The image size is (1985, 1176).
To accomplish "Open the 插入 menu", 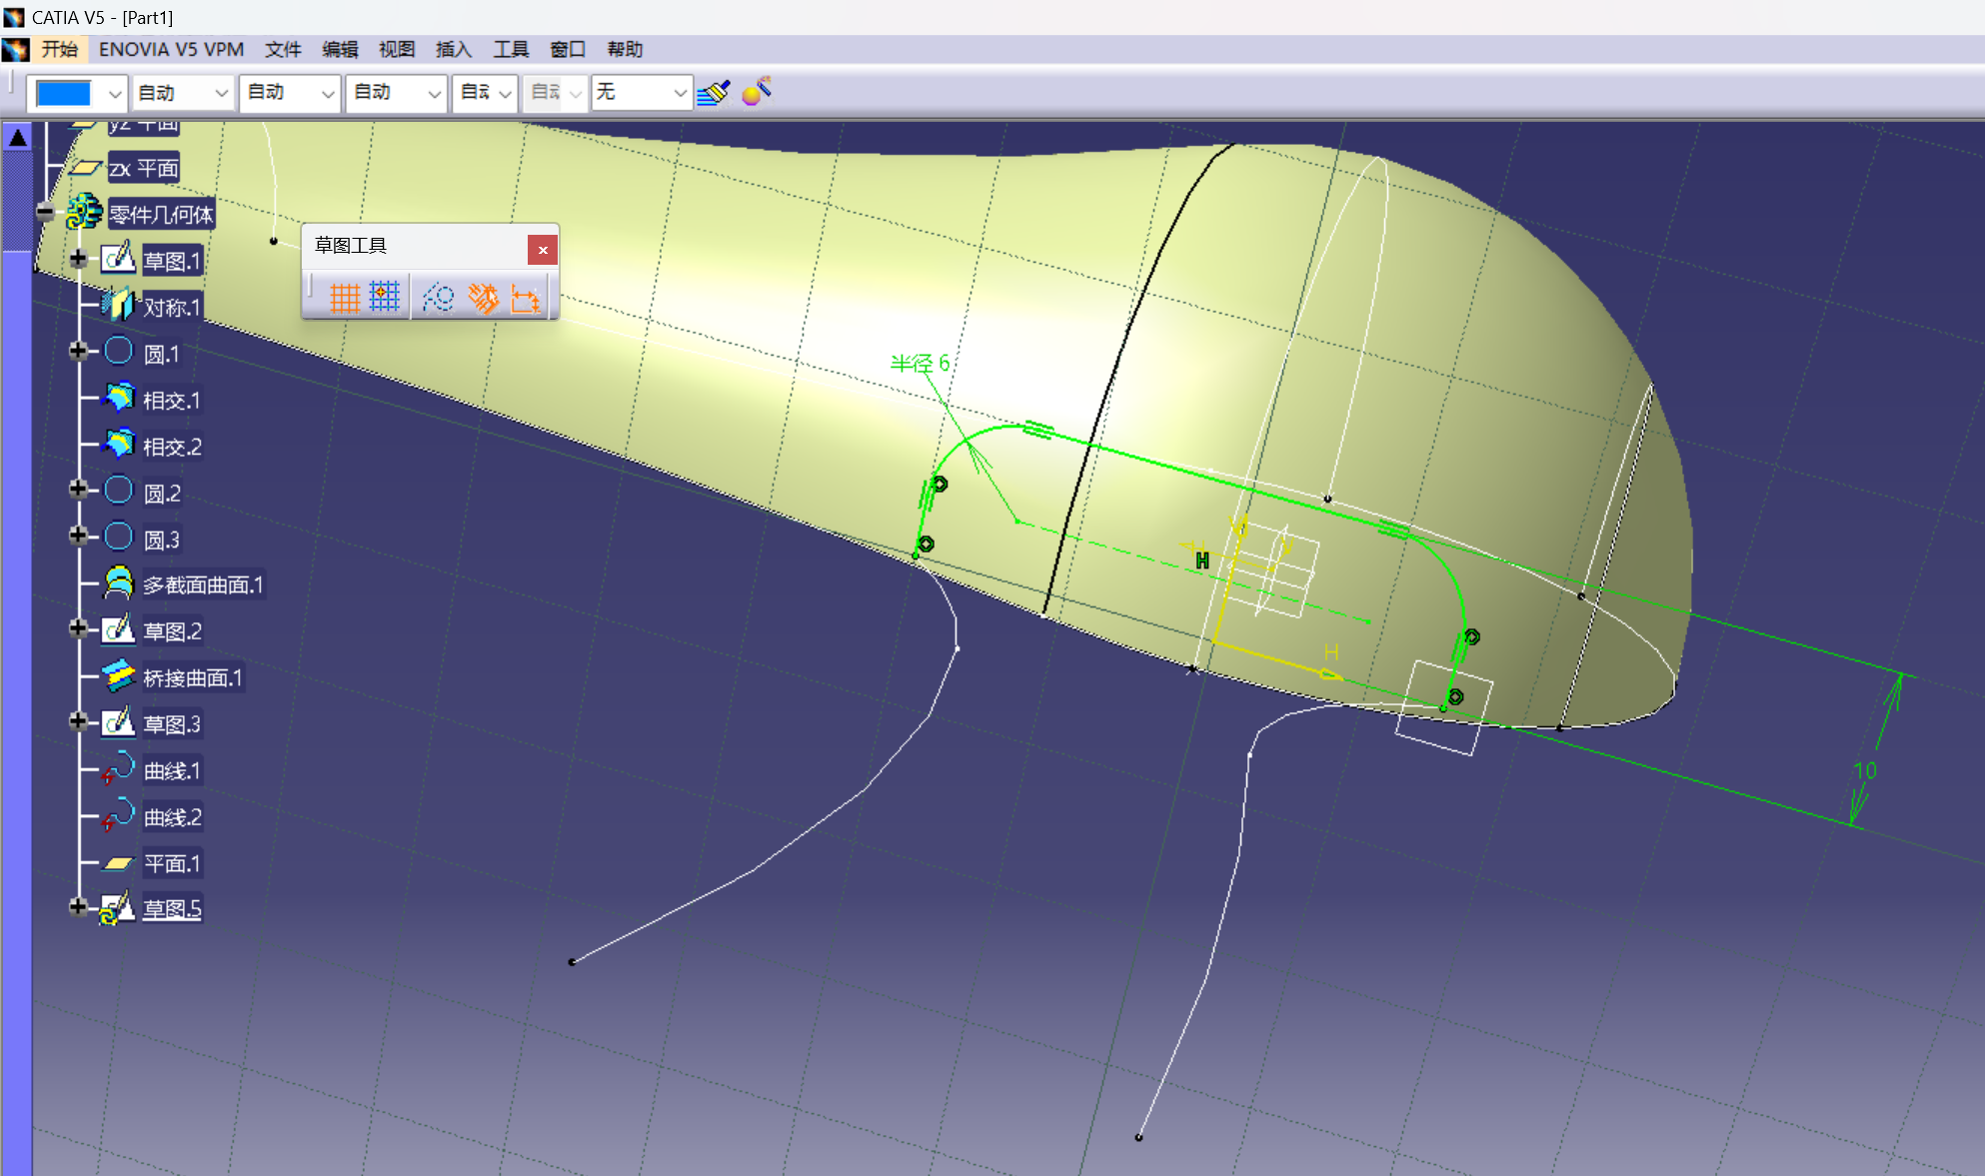I will [454, 49].
